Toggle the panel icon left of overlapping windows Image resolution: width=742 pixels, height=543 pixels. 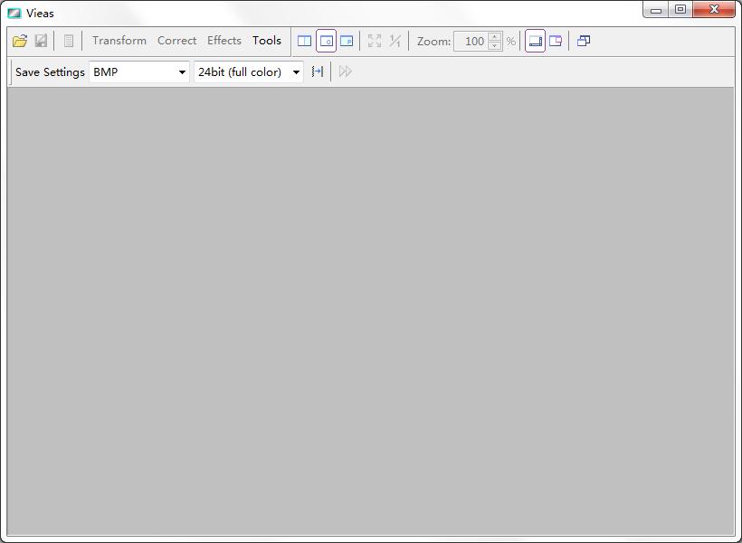(556, 41)
